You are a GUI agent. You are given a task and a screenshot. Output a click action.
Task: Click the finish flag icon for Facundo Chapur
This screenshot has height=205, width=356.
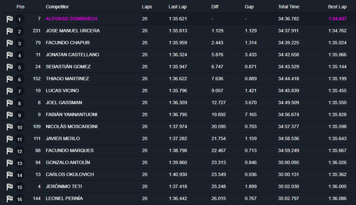click(x=9, y=43)
